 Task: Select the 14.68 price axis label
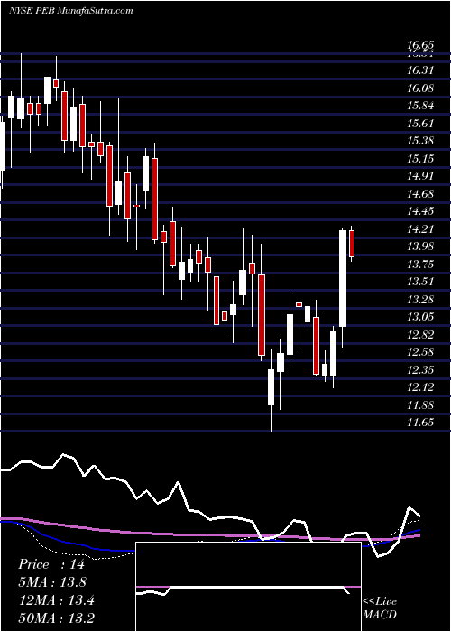(420, 193)
